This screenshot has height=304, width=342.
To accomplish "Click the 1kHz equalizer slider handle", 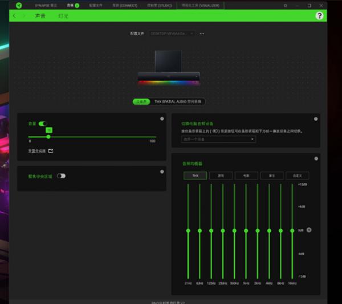I will pyautogui.click(x=246, y=231).
